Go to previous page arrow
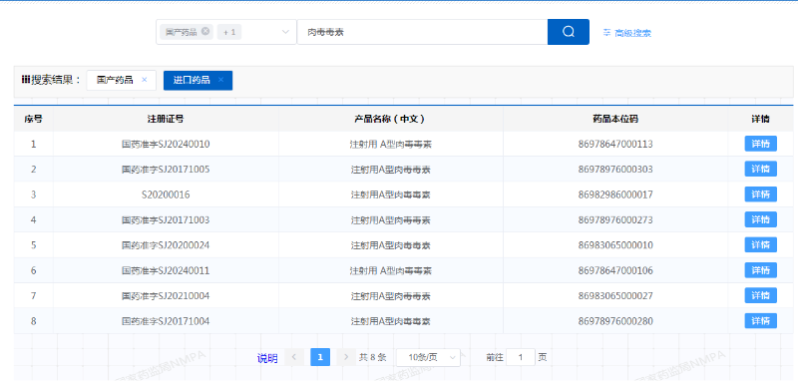Image resolution: width=798 pixels, height=385 pixels. tap(294, 357)
